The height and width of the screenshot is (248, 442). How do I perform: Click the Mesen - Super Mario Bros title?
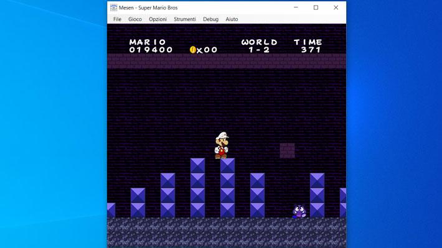pos(148,8)
